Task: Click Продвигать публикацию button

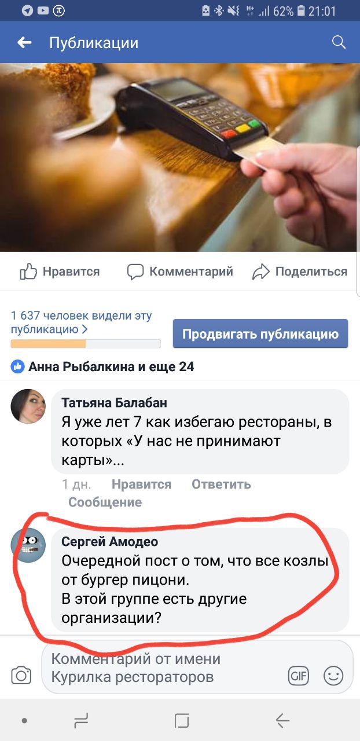Action: coord(260,334)
